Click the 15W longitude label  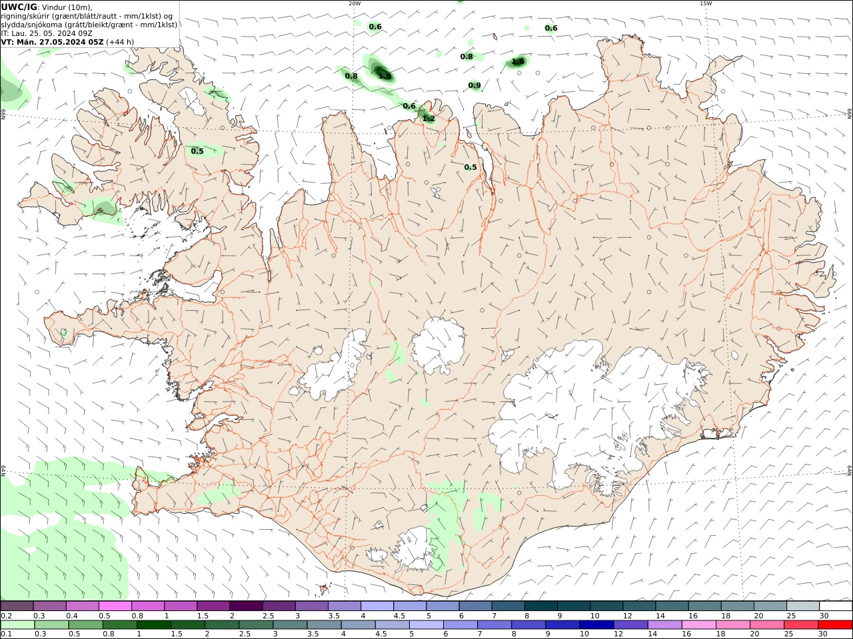tap(706, 3)
